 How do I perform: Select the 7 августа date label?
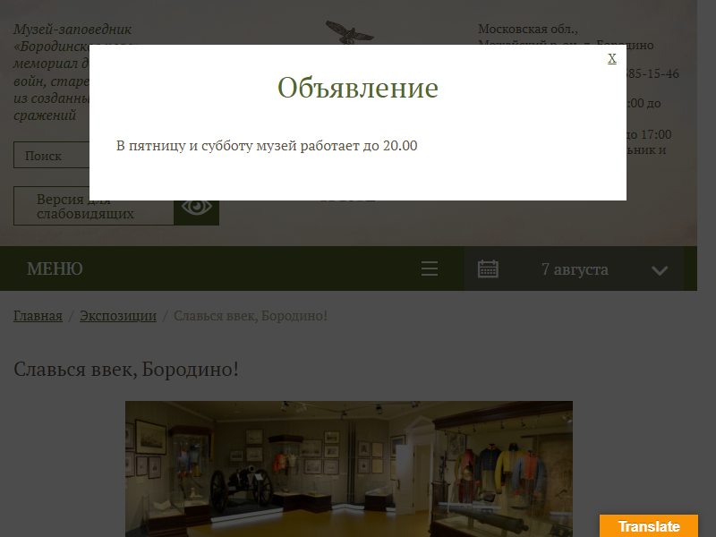575,269
